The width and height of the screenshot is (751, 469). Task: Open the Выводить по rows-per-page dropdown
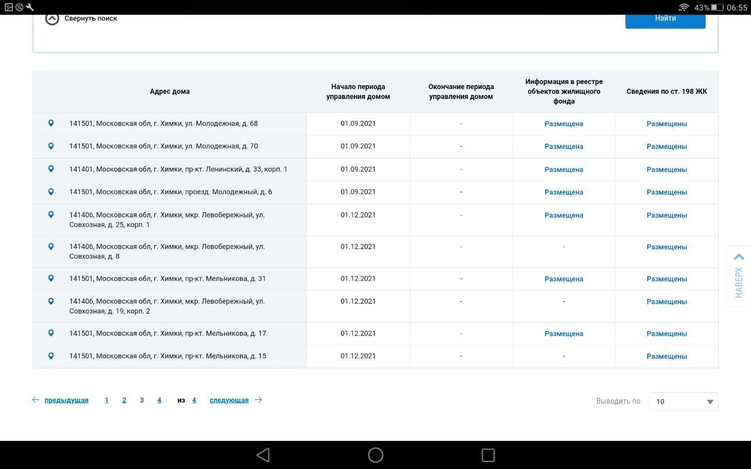click(x=684, y=402)
